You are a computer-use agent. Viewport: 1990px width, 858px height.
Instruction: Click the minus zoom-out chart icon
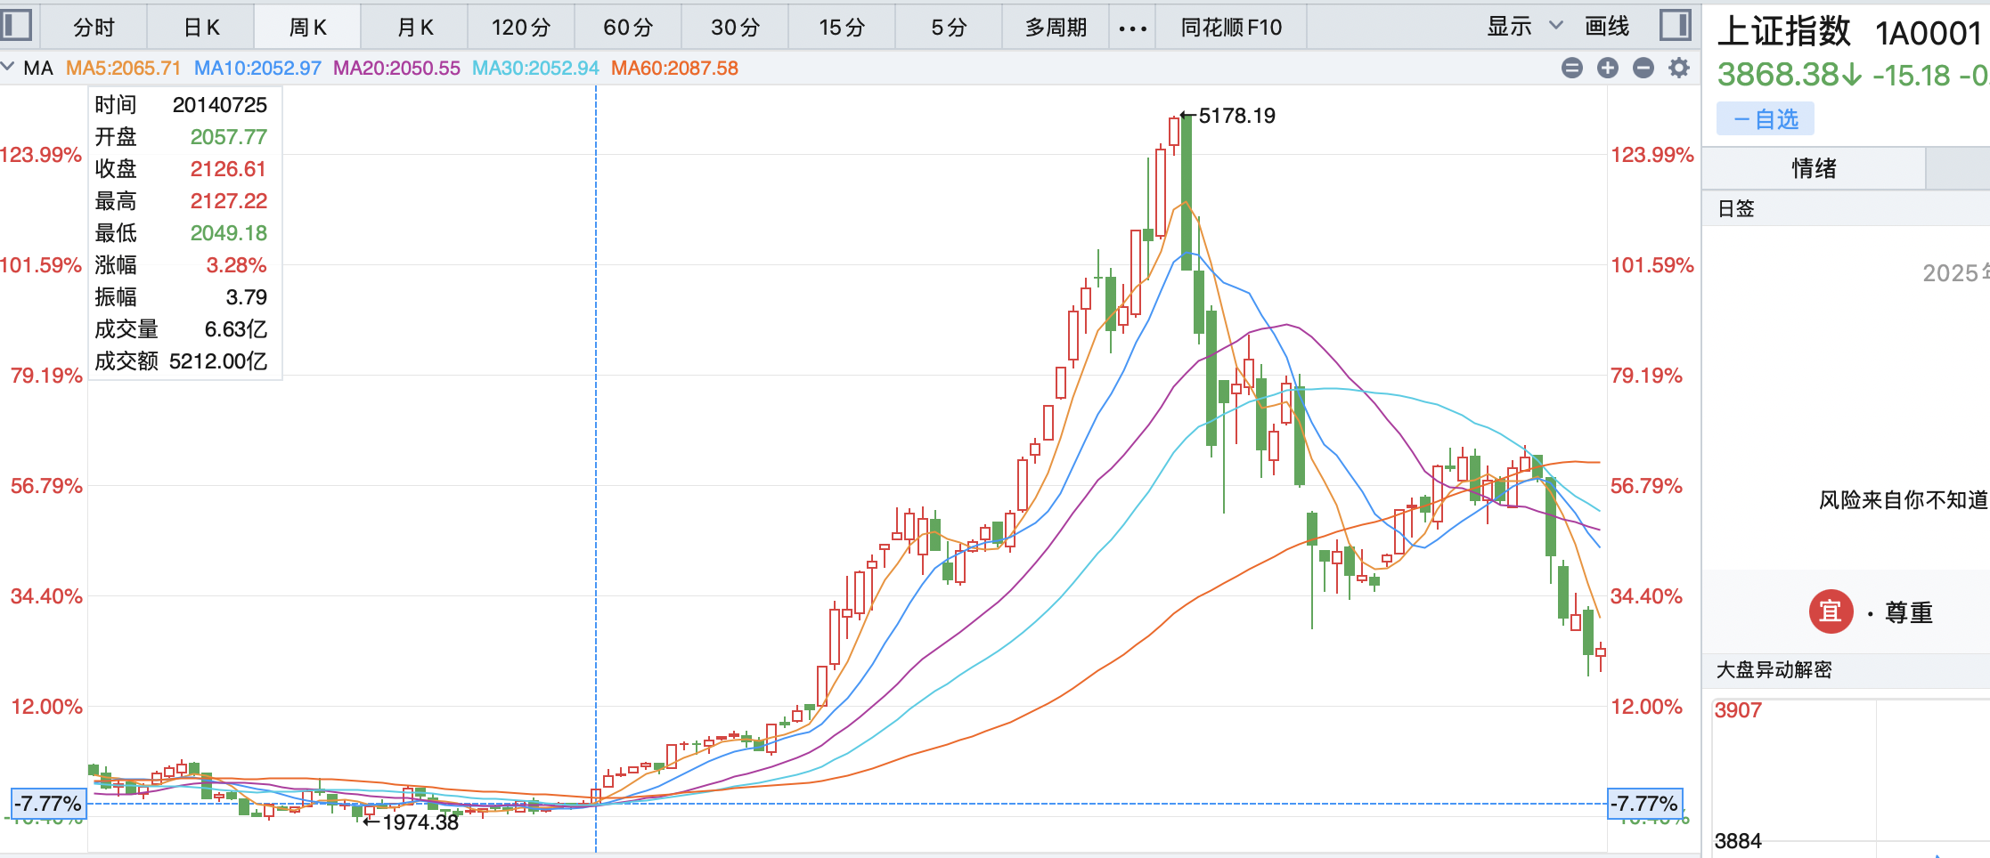click(1643, 68)
